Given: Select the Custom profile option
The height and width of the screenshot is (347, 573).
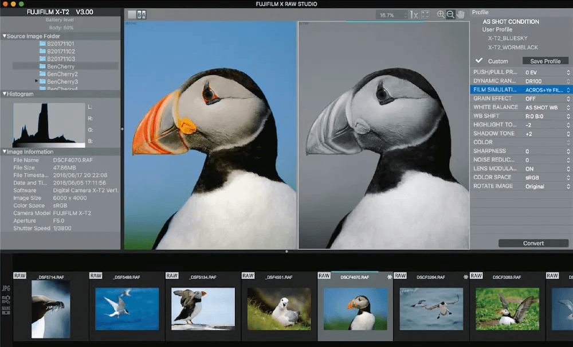Looking at the screenshot, I should click(498, 61).
